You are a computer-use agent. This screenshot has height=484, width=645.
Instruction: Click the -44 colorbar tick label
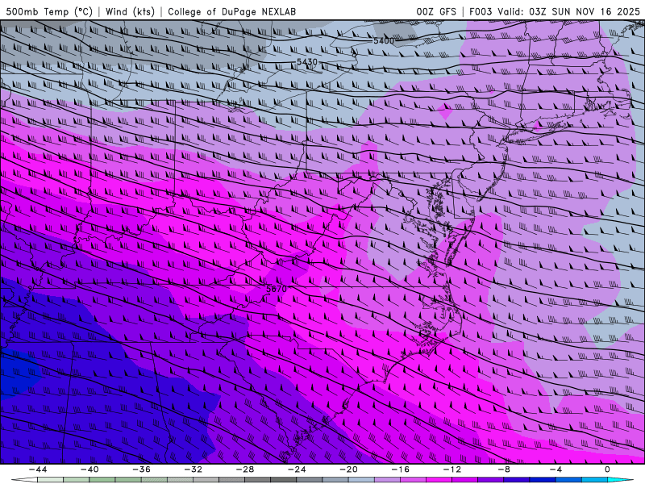pyautogui.click(x=38, y=469)
